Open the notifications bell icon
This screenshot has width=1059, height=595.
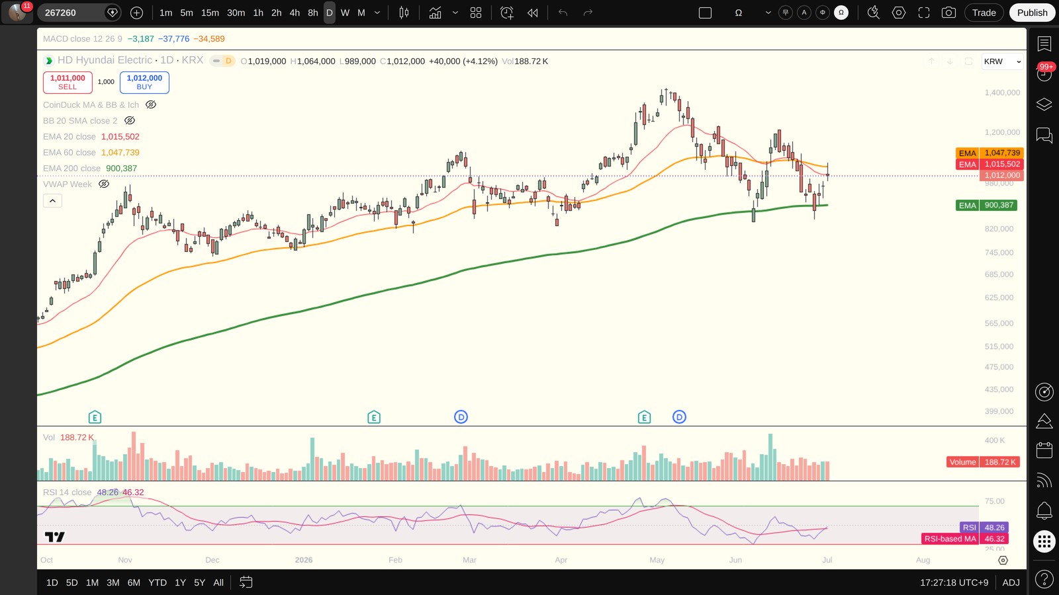click(1044, 510)
